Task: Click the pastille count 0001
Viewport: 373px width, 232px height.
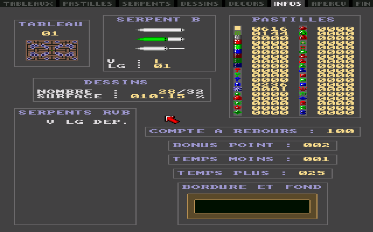Action: [x=270, y=89]
